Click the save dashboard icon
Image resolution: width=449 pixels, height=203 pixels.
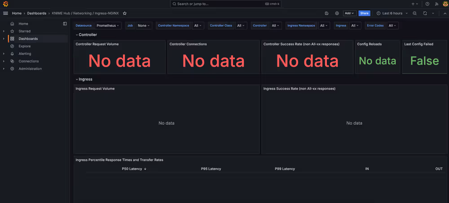tap(327, 13)
